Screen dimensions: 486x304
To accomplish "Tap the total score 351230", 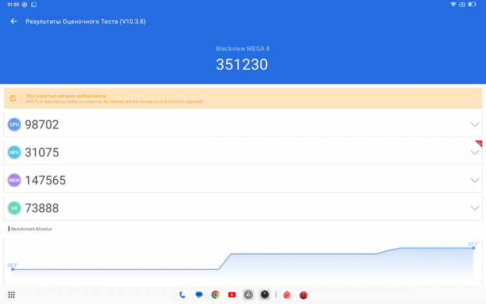I will (242, 64).
